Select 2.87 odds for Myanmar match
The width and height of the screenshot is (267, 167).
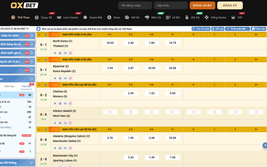(x=131, y=68)
